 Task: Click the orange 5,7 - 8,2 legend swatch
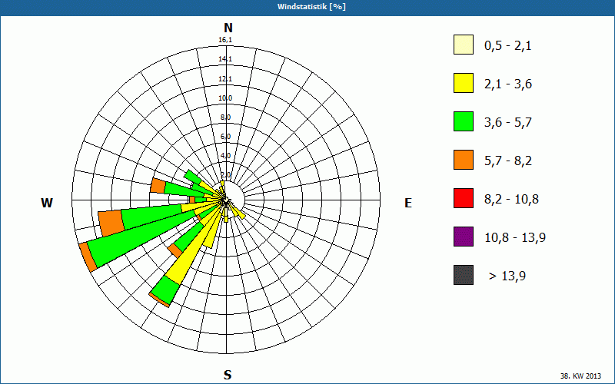pos(464,160)
